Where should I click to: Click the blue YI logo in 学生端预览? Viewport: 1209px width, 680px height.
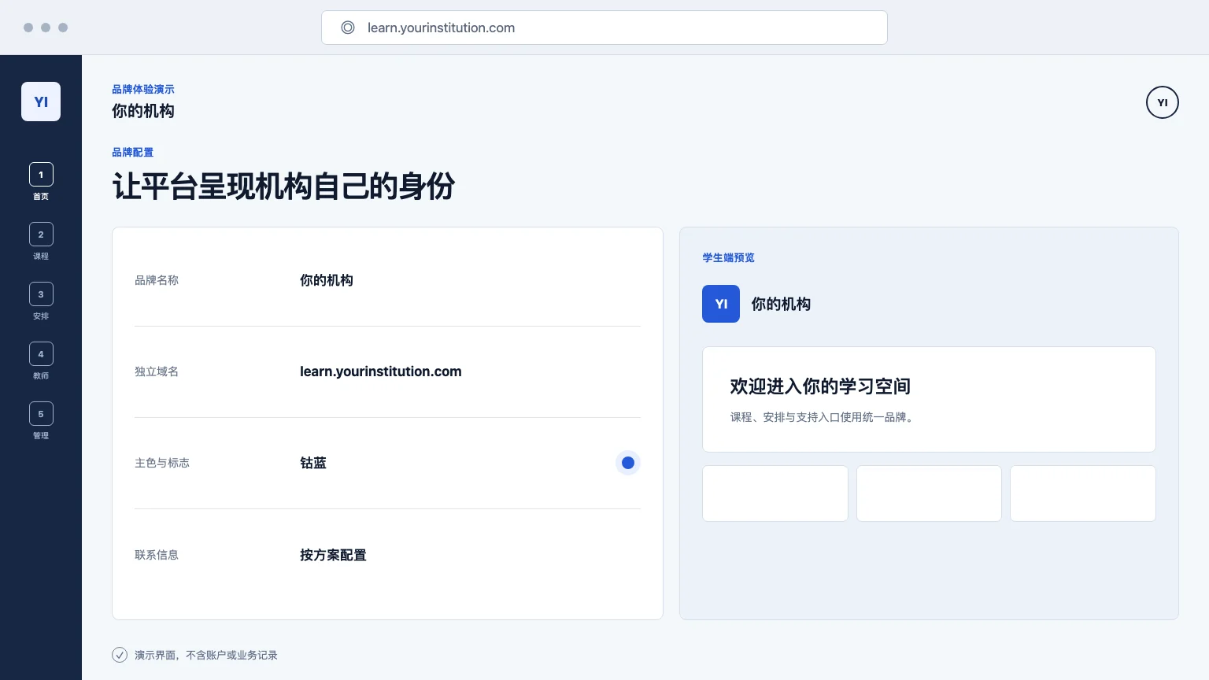pos(721,304)
